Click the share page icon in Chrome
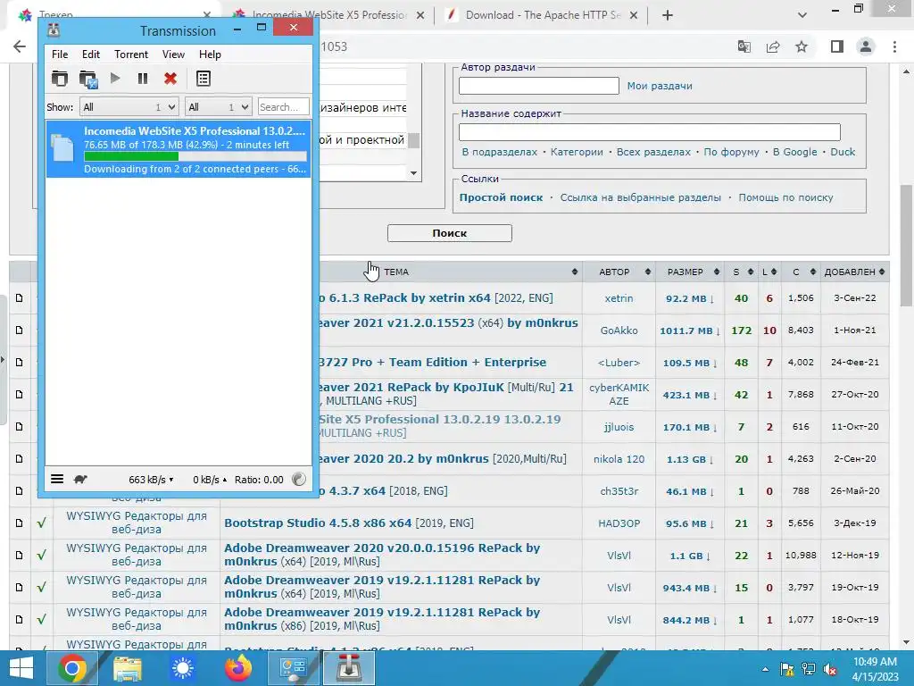This screenshot has width=914, height=686. (773, 46)
